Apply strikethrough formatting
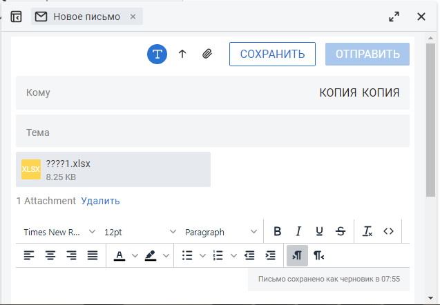Image resolution: width=440 pixels, height=305 pixels. pos(341,232)
